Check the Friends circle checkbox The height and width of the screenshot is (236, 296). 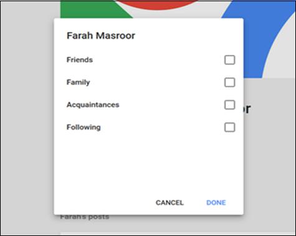[x=229, y=60]
